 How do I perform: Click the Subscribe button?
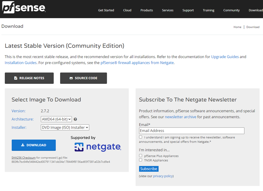[x=149, y=169]
